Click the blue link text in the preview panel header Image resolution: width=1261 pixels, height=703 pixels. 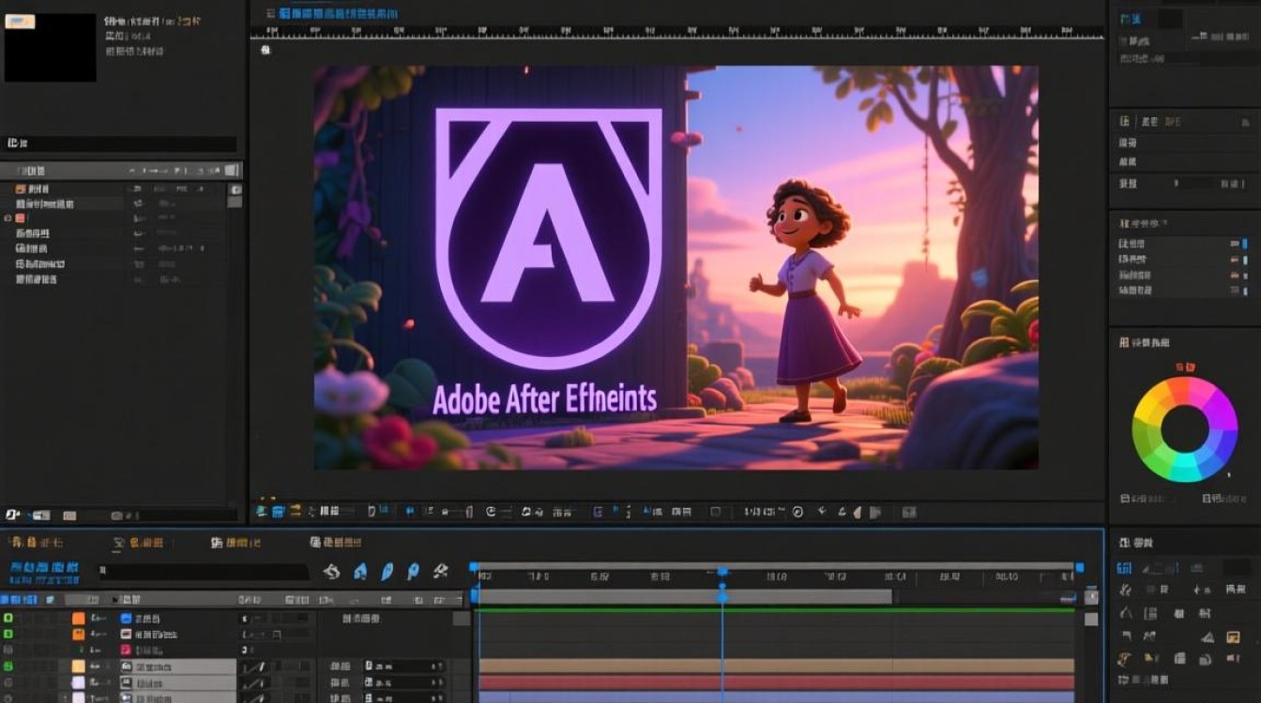point(338,13)
